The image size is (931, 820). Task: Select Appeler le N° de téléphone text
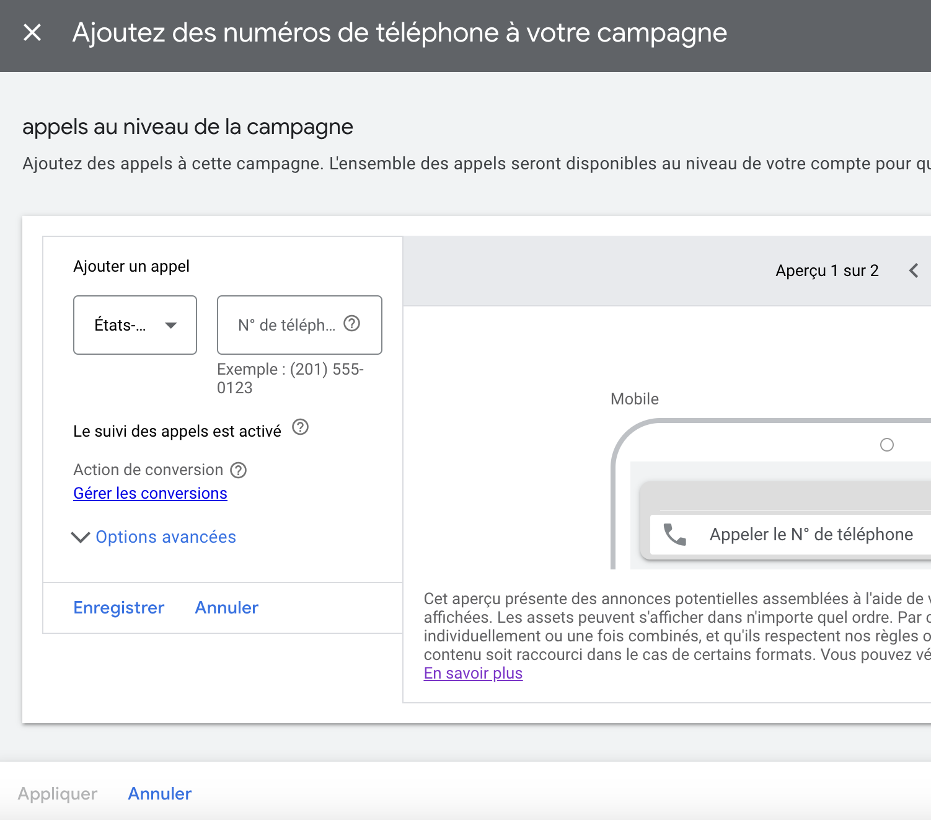coord(811,535)
